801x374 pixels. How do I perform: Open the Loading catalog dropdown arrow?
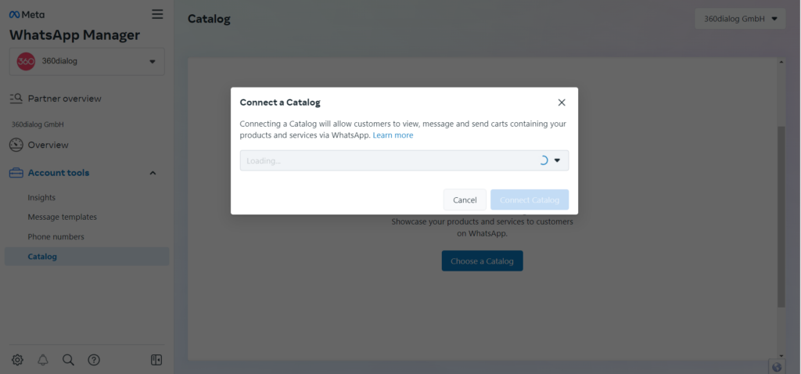pyautogui.click(x=557, y=160)
